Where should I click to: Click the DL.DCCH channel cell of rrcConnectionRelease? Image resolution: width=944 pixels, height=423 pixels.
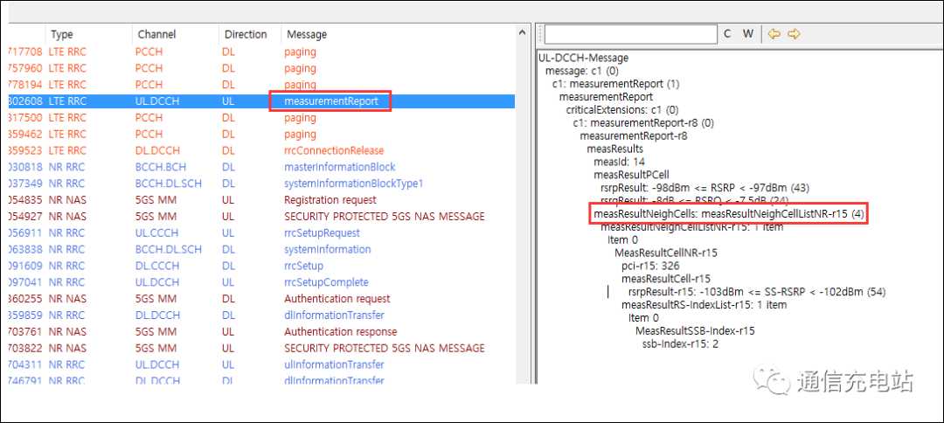tap(156, 150)
